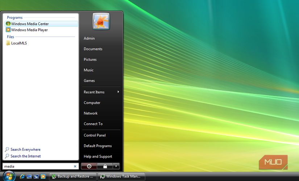This screenshot has width=299, height=181.
Task: Open Control Panel
Action: coord(95,135)
